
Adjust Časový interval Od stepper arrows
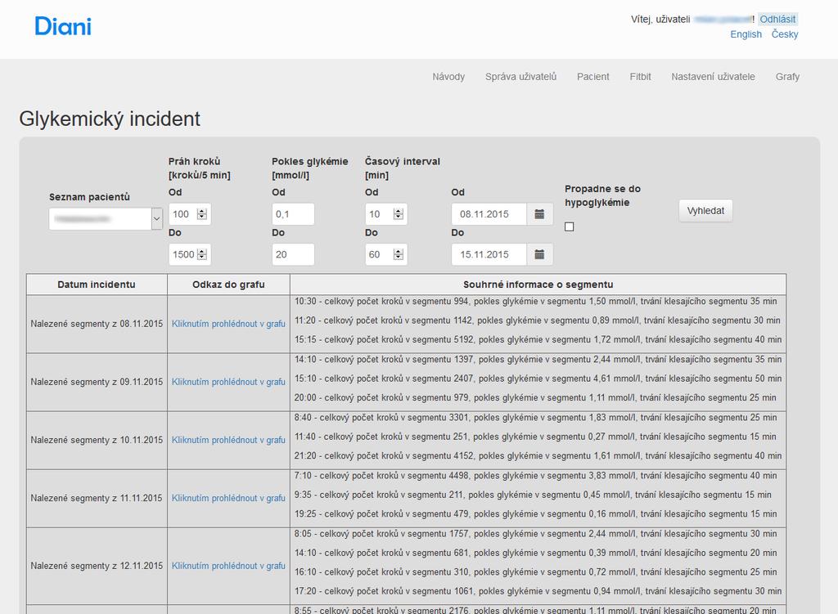tap(399, 214)
